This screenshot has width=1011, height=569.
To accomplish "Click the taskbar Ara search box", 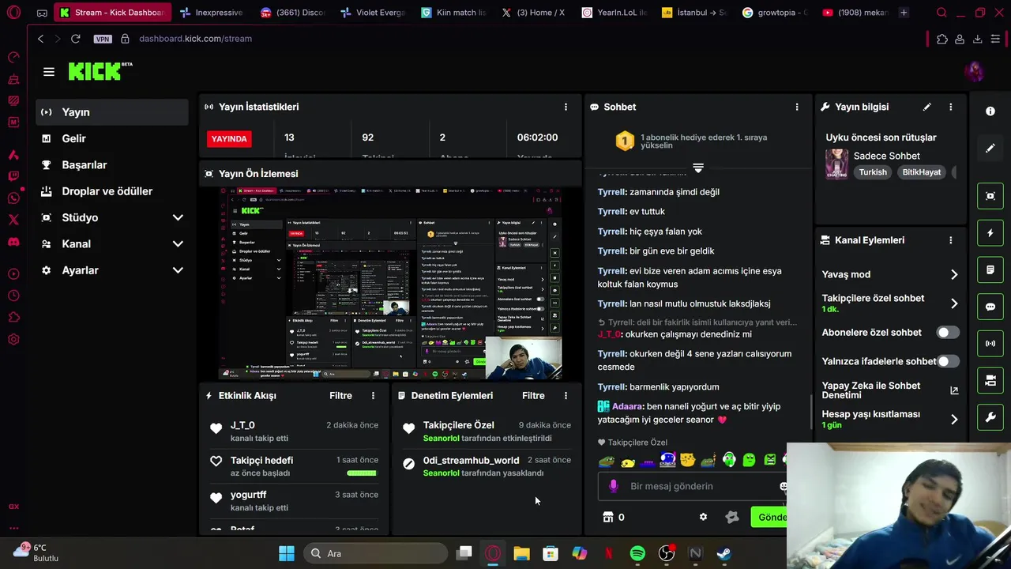I will pyautogui.click(x=375, y=553).
